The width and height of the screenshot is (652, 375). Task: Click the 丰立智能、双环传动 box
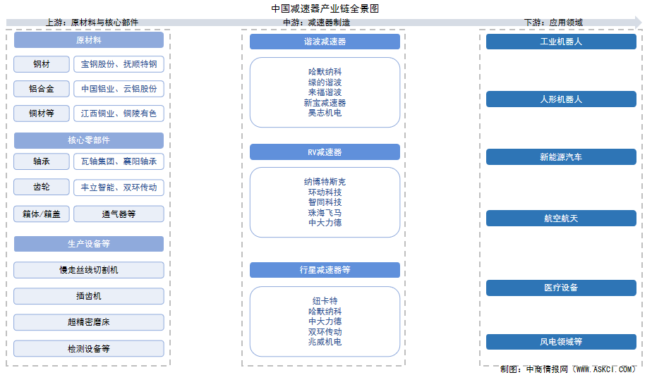tap(119, 187)
